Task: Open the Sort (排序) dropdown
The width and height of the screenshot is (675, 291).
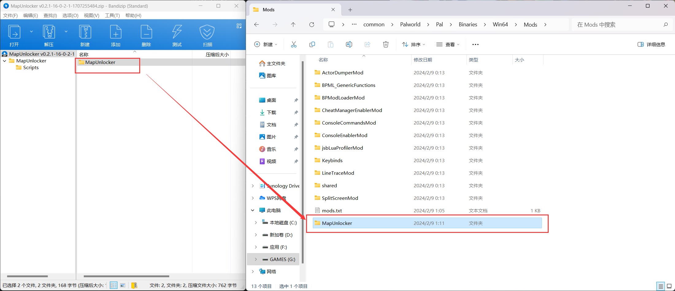Action: tap(413, 44)
